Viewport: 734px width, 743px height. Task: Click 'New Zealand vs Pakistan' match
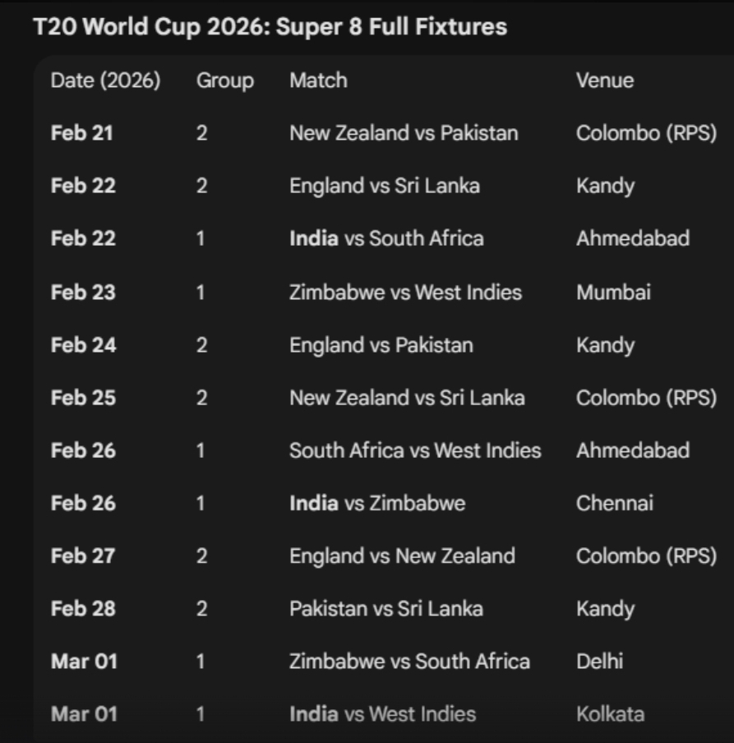[404, 133]
